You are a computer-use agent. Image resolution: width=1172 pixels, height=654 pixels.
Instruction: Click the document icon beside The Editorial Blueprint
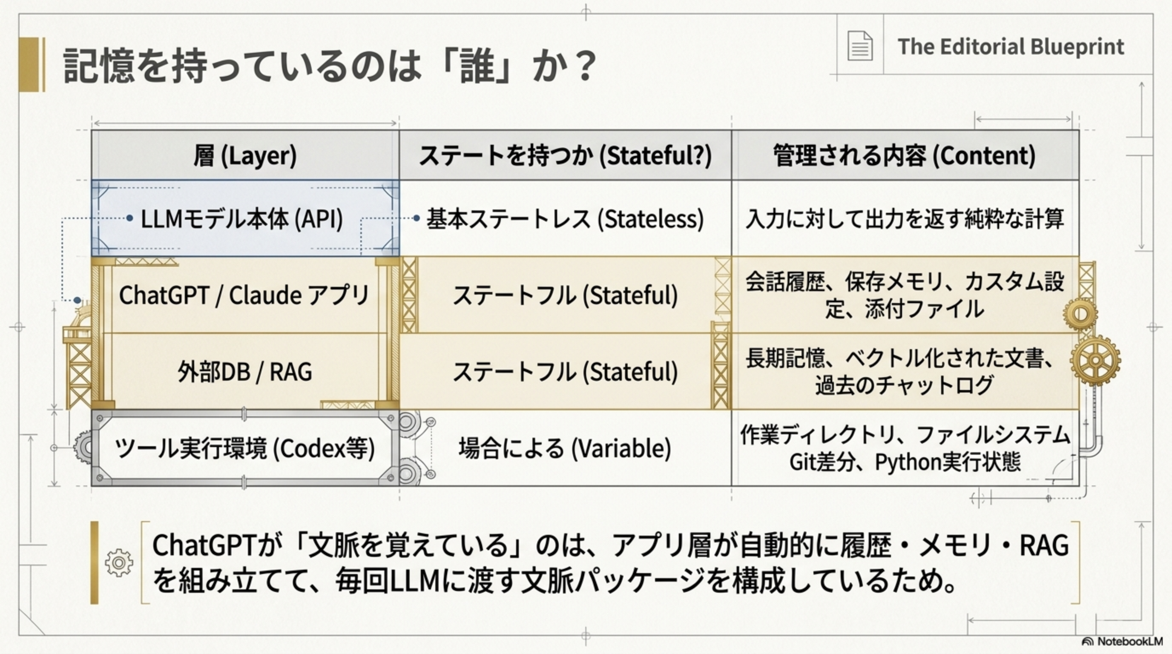coord(860,46)
